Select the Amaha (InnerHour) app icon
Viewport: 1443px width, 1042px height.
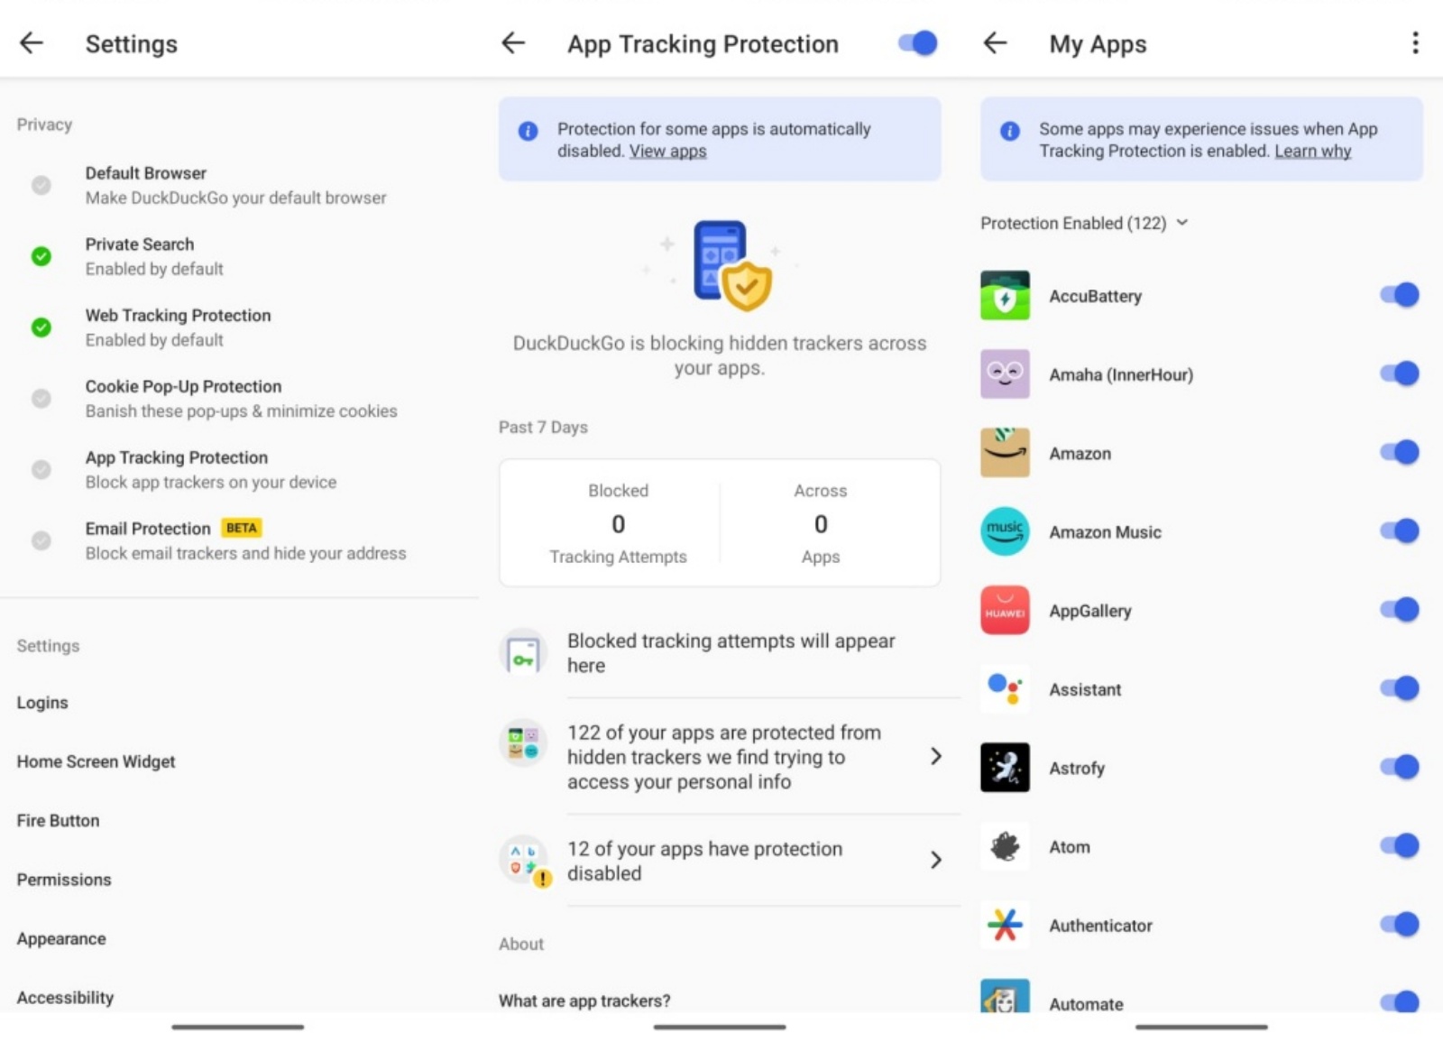1004,374
